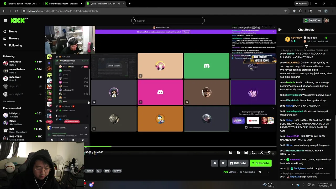Open Chrome extensions puzzle icon
Viewport: 336px width, 189px height.
point(301,11)
